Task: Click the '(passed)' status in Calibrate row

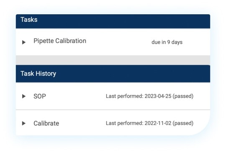Action: (x=183, y=123)
